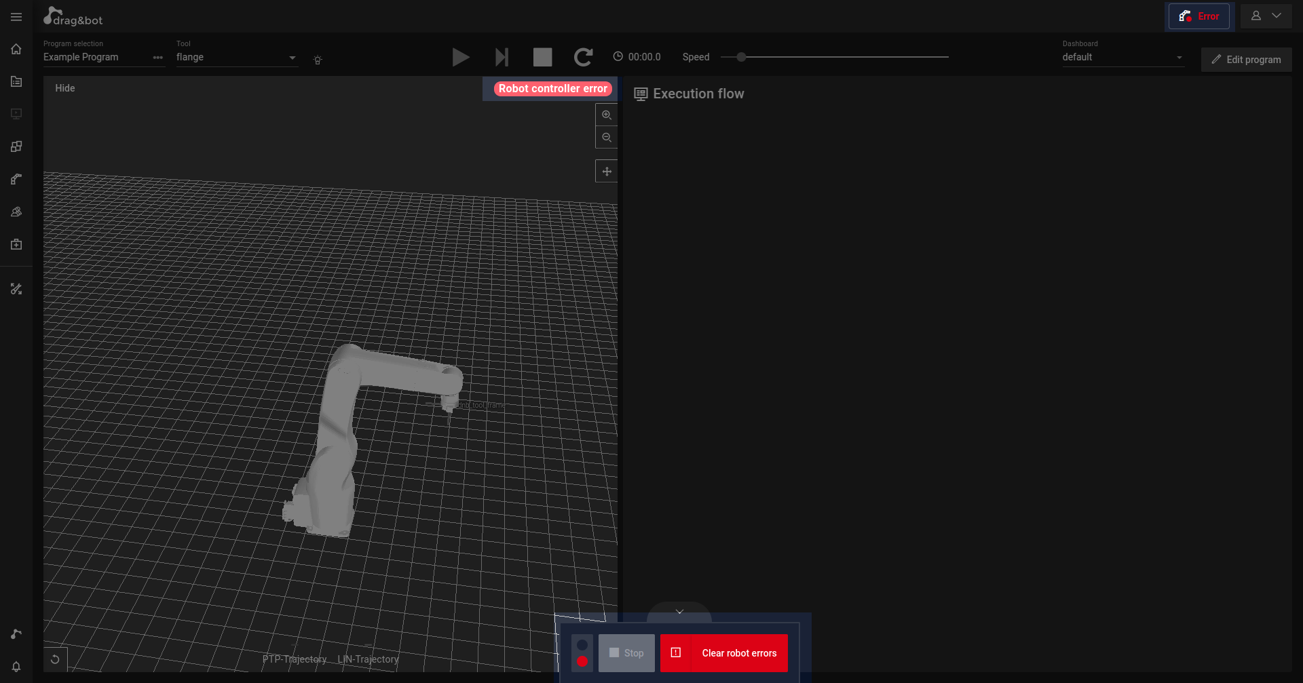Open the tools and settings sidebar icon

16,289
